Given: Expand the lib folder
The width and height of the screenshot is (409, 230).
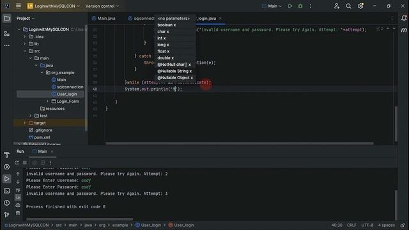Looking at the screenshot, I should (25, 44).
